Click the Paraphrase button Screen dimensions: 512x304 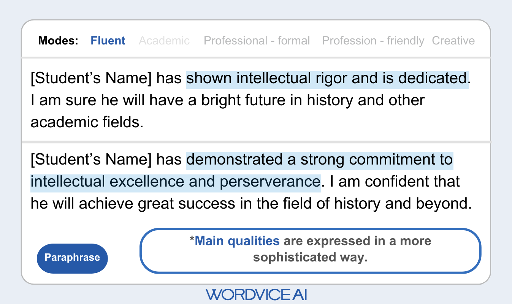72,258
